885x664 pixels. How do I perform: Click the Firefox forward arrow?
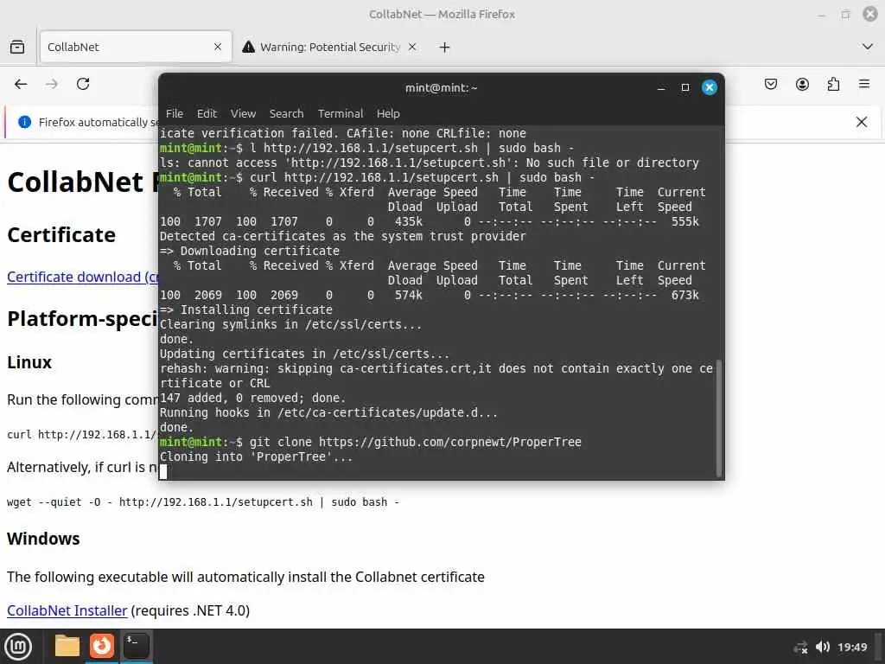pos(52,84)
